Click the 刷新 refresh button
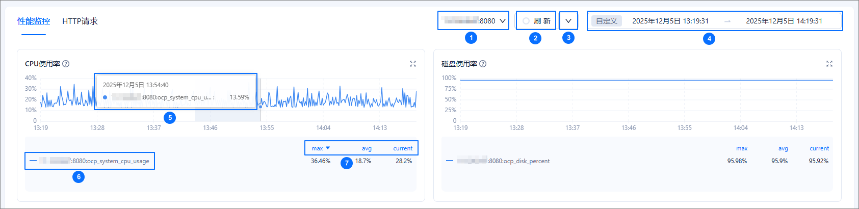 point(536,21)
